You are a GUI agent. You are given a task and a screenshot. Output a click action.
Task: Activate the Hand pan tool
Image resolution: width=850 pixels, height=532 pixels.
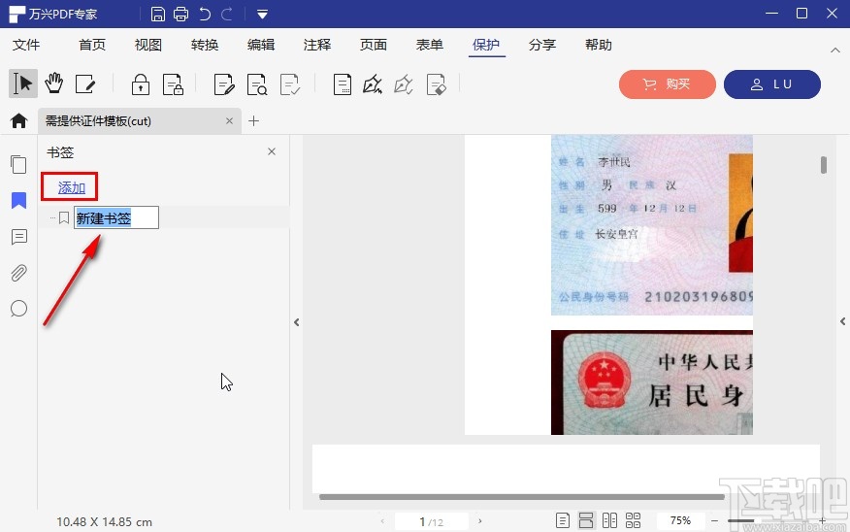53,83
